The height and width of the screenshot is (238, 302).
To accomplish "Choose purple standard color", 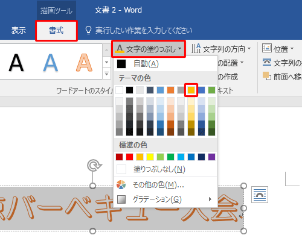I will click(212, 157).
